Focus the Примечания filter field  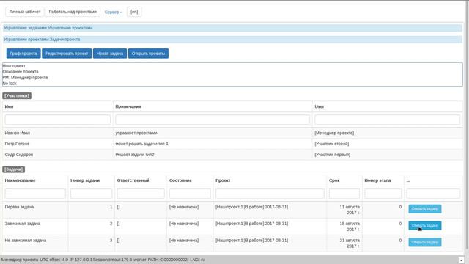tap(213, 120)
